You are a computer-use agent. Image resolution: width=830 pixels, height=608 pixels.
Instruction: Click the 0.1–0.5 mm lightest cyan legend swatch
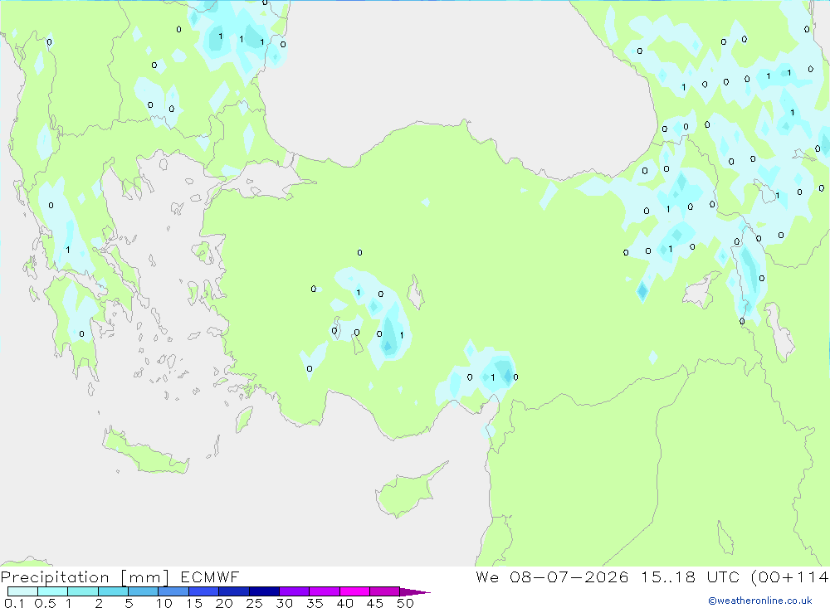point(22,591)
